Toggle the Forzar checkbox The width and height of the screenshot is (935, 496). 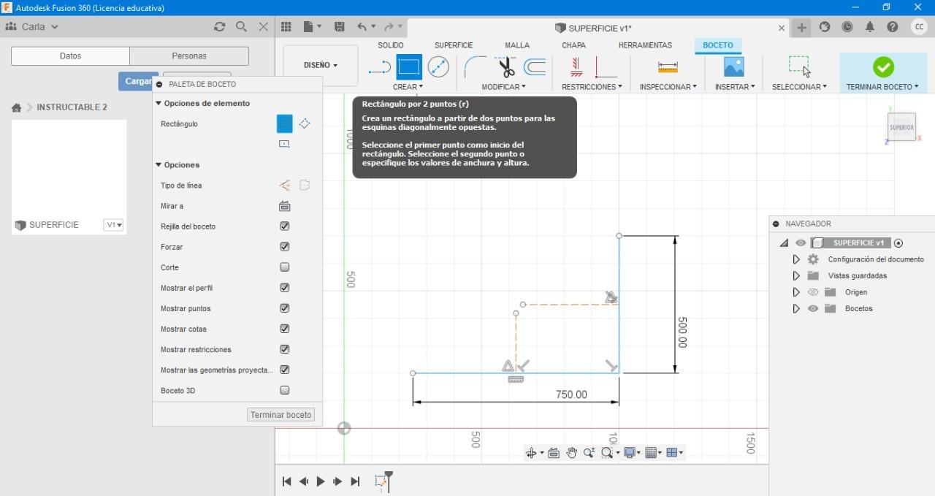point(285,247)
